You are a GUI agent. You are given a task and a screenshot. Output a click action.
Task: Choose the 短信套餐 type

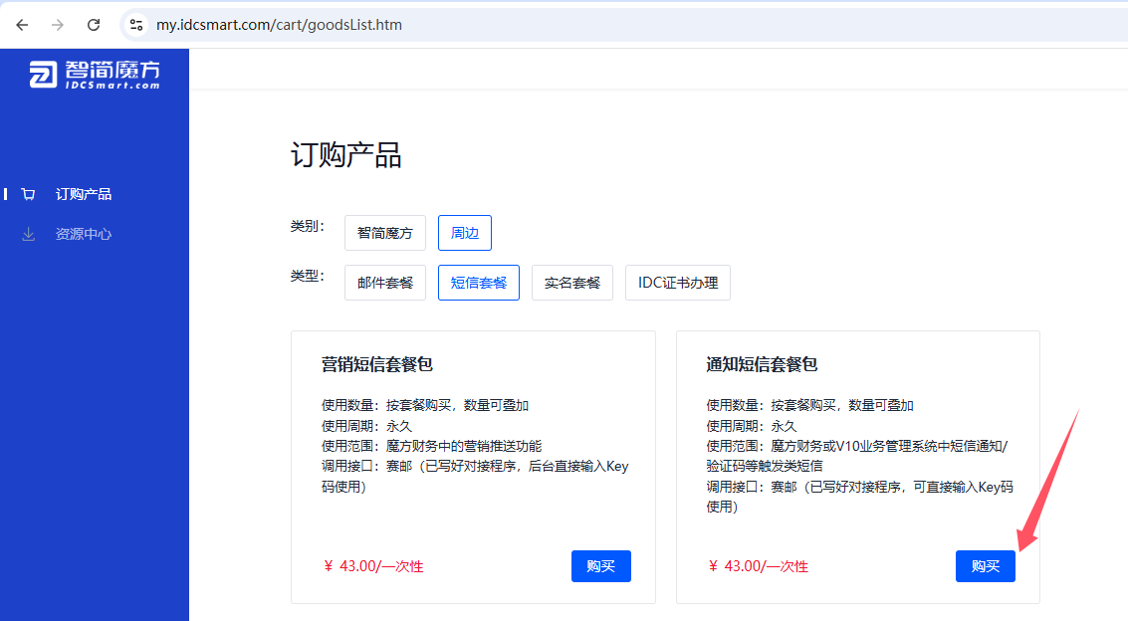pyautogui.click(x=479, y=283)
